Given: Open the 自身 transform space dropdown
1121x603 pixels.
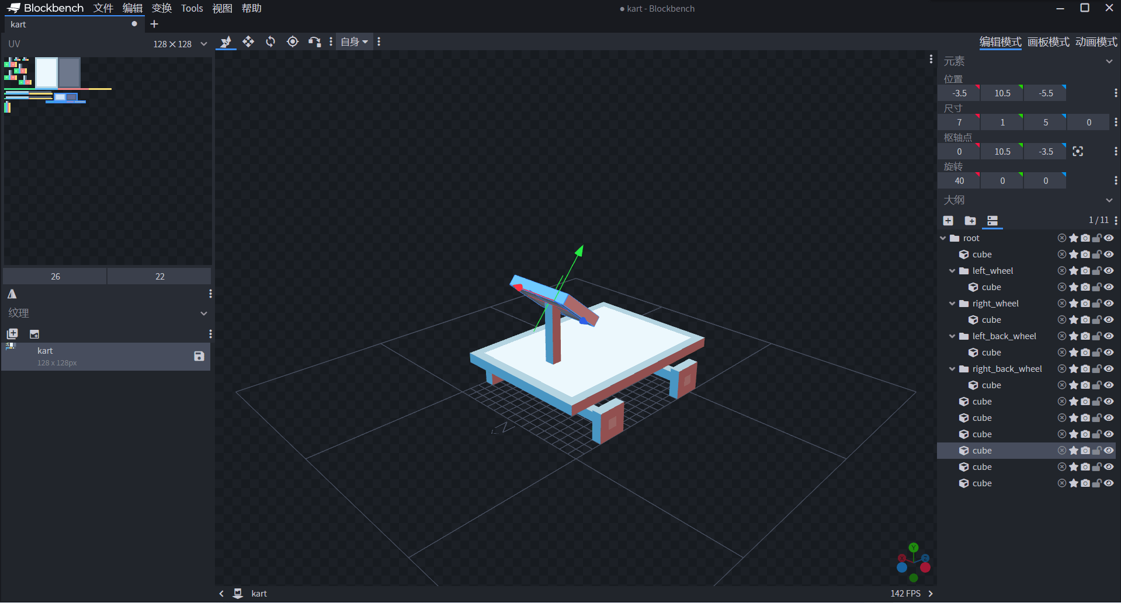Looking at the screenshot, I should (x=354, y=41).
